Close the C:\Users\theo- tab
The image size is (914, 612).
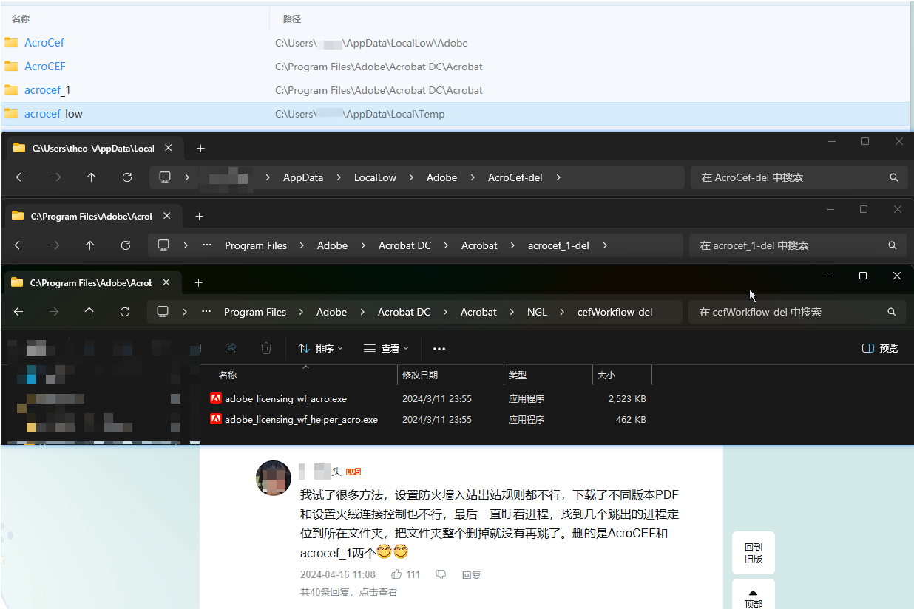coord(168,148)
